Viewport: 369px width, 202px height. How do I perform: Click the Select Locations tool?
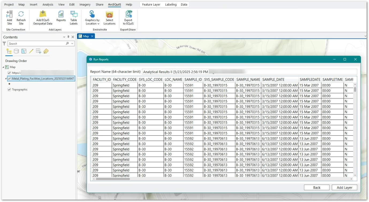pyautogui.click(x=109, y=18)
